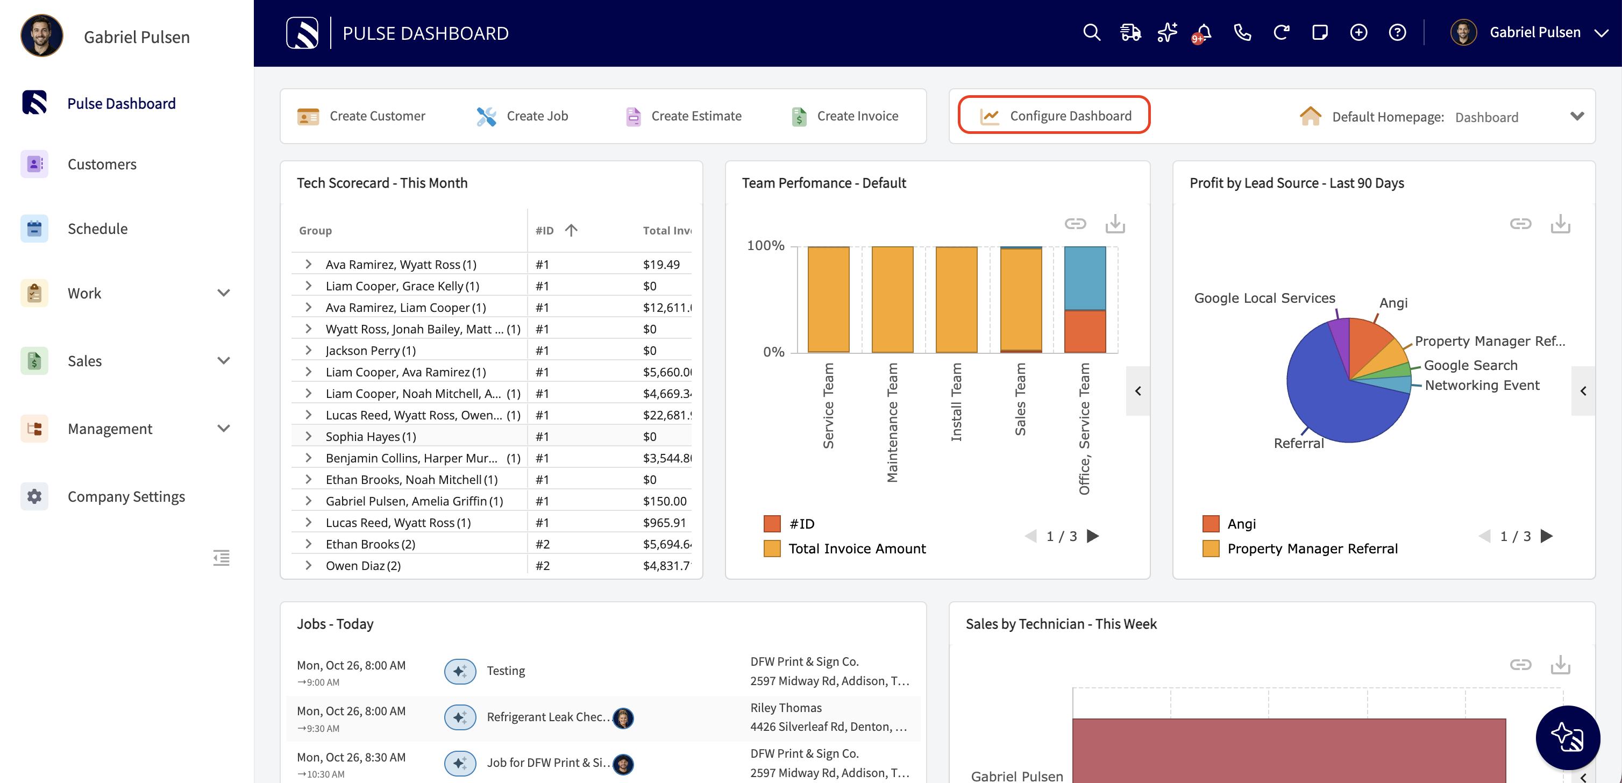The image size is (1622, 783).
Task: Download the Profit by Lead Source chart
Action: [1560, 224]
